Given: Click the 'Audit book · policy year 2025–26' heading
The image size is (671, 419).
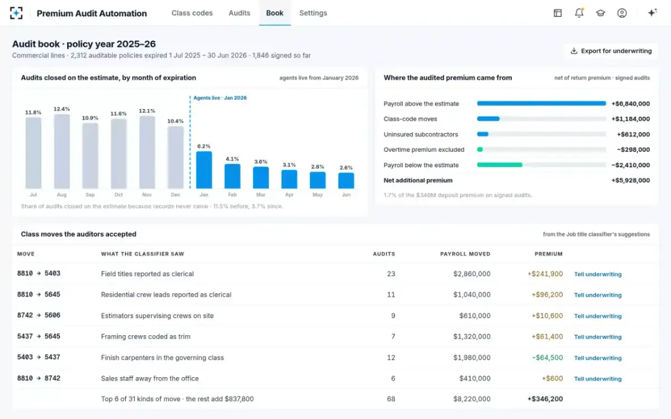Looking at the screenshot, I should pos(84,44).
